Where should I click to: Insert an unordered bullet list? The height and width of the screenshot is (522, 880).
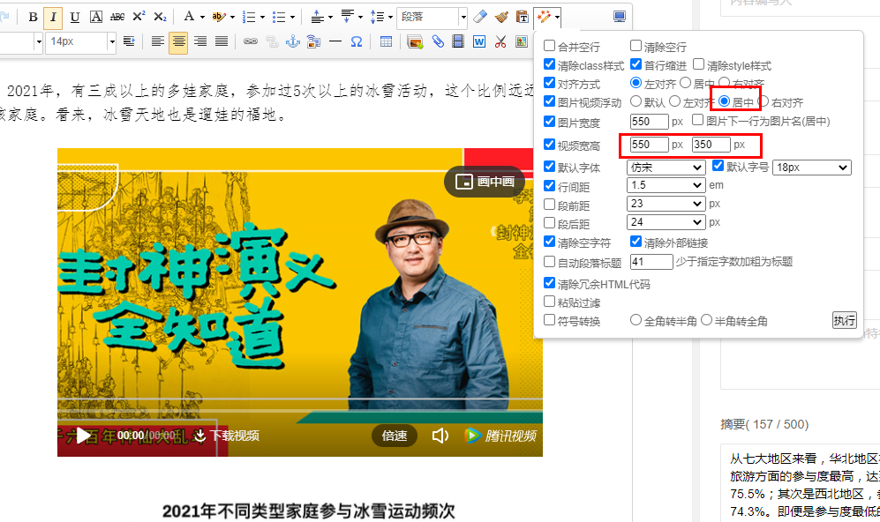(x=279, y=18)
